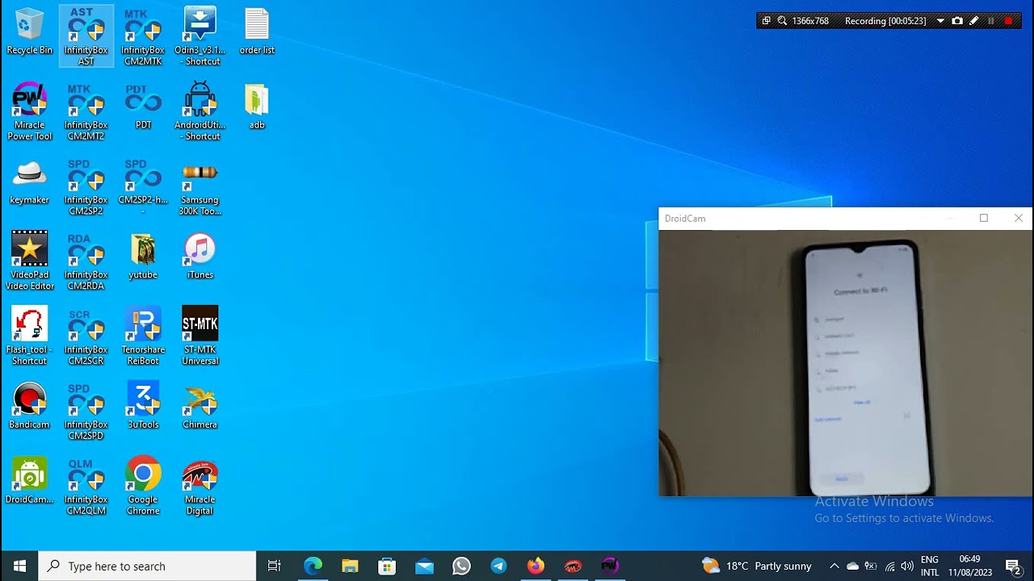This screenshot has width=1034, height=581.
Task: Select the Miracle Digital desktop icon
Action: coord(200,486)
